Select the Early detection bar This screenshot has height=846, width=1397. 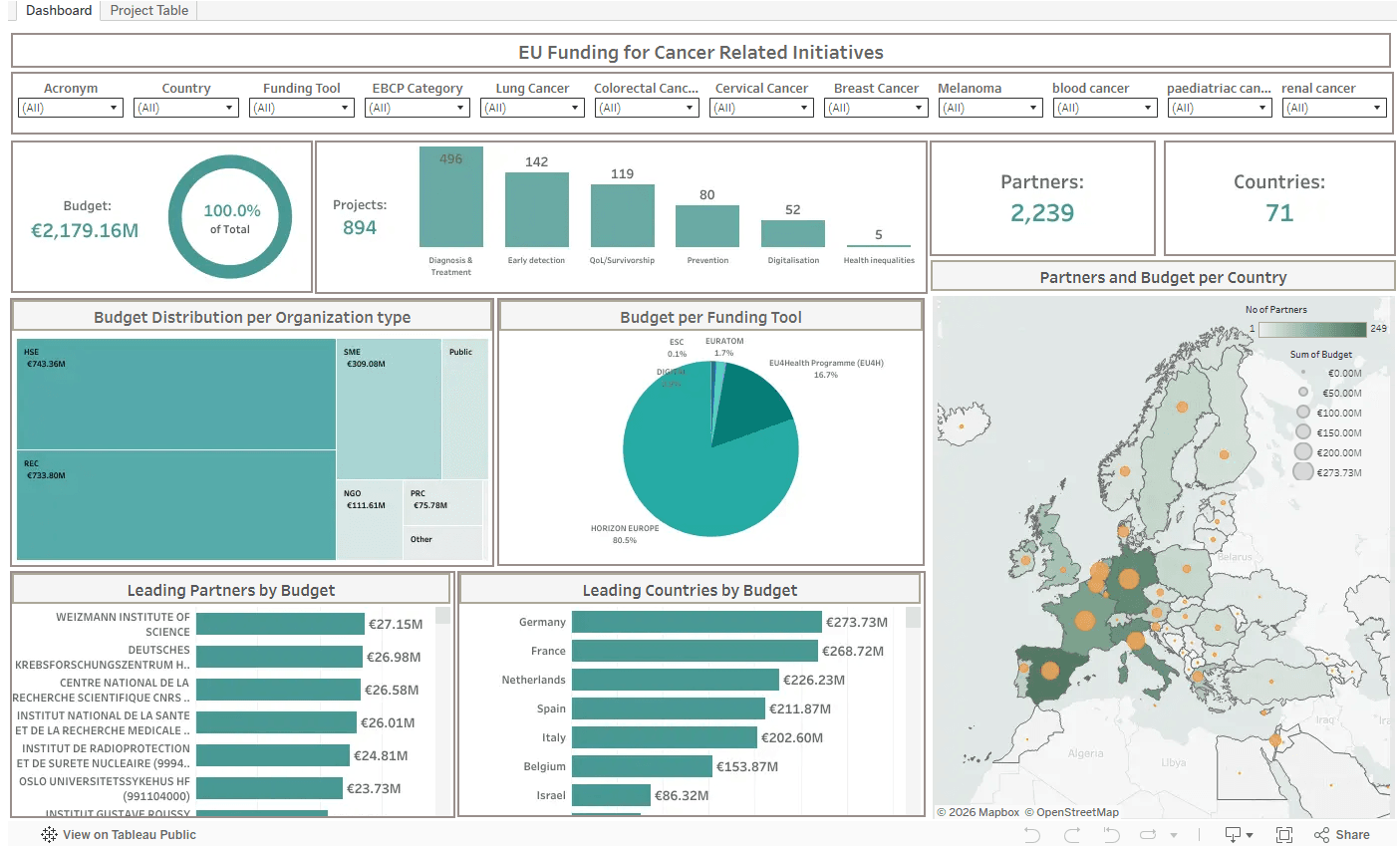[x=537, y=209]
